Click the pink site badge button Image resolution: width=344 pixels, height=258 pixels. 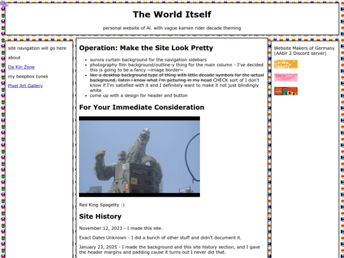(x=286, y=78)
